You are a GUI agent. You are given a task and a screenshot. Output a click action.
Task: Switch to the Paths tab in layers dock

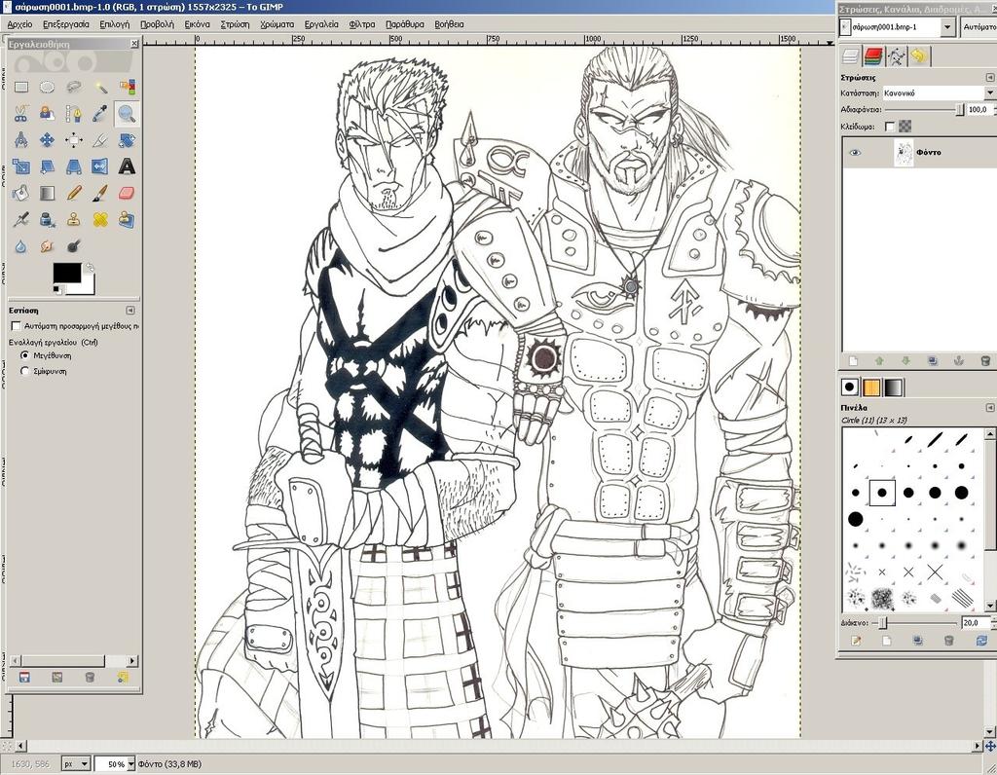[x=896, y=56]
